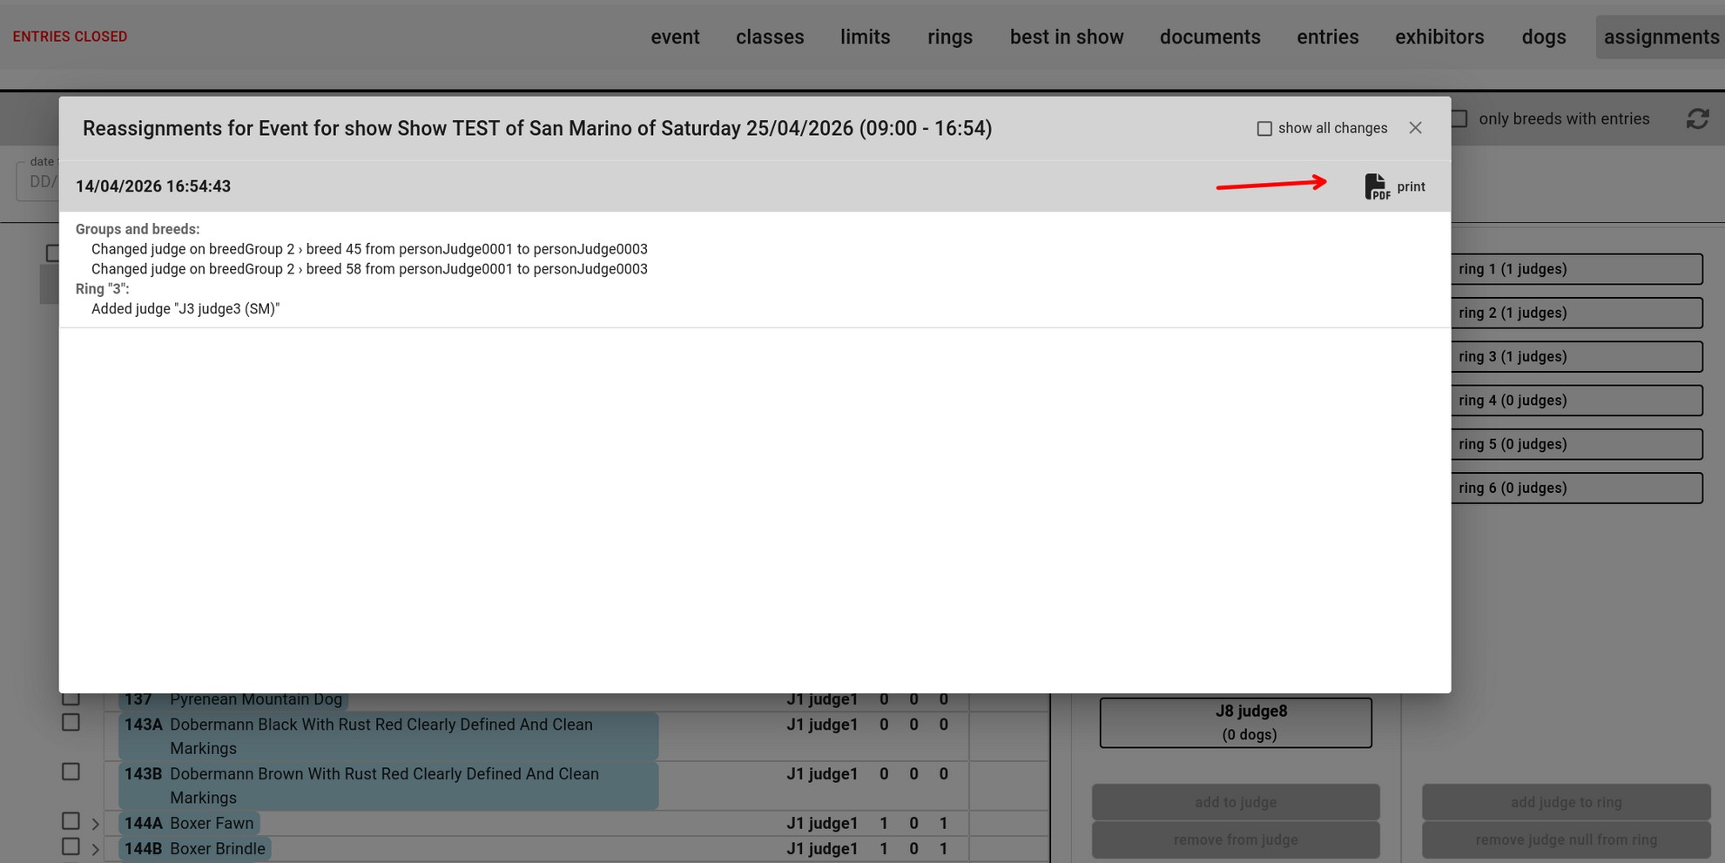Image resolution: width=1725 pixels, height=863 pixels.
Task: Open the limits tab
Action: (865, 37)
